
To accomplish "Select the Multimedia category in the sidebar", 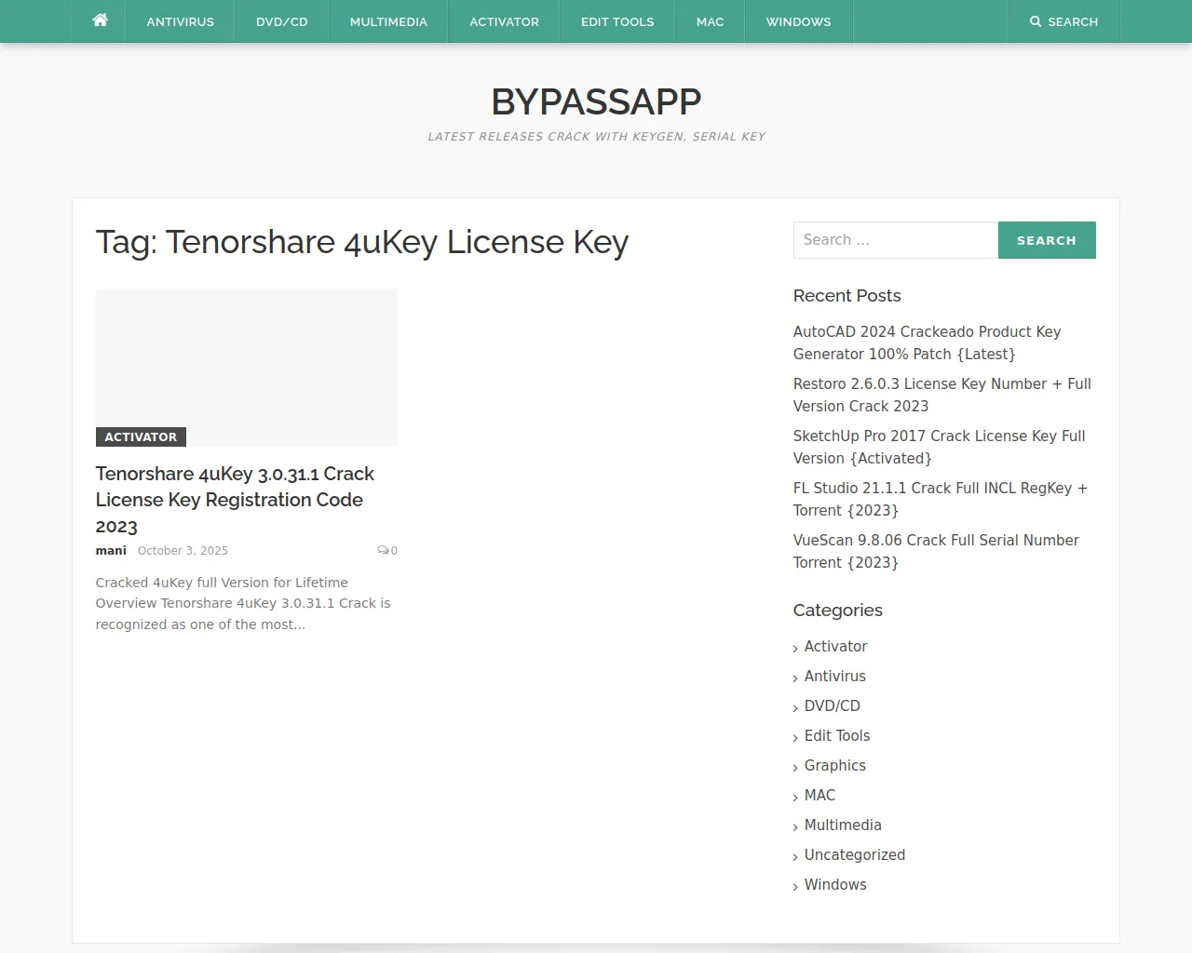I will [843, 825].
